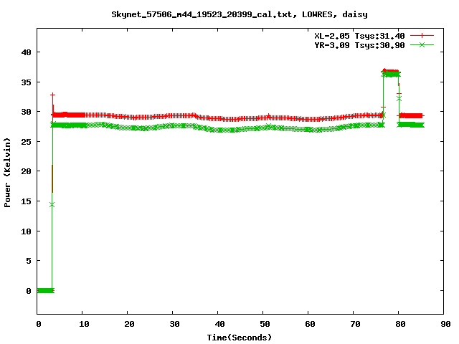Screen dimensions: 459x344
Task: Click y-axis tick label 25
Action: pyautogui.click(x=26, y=142)
